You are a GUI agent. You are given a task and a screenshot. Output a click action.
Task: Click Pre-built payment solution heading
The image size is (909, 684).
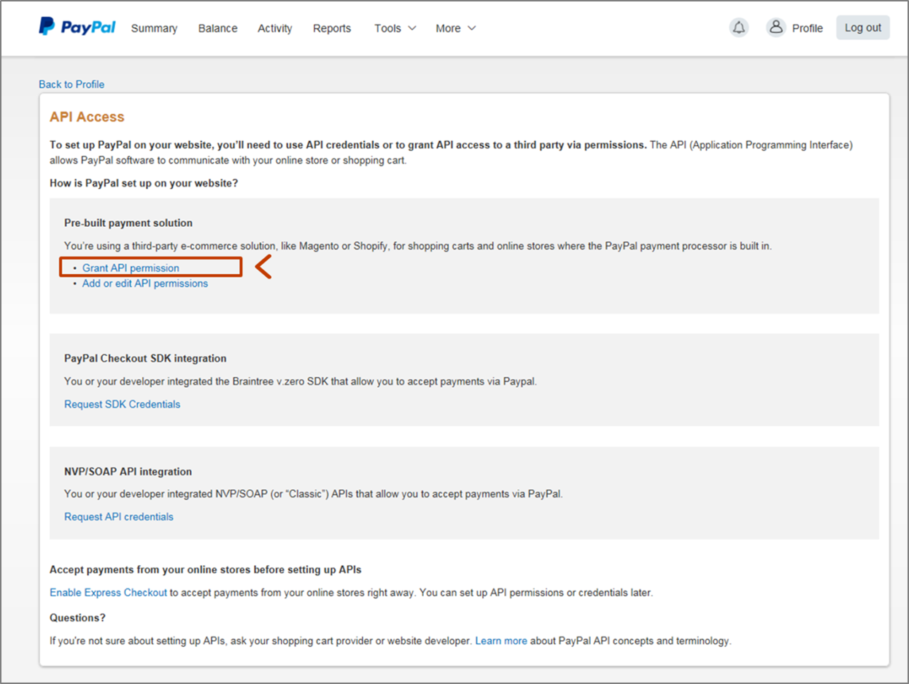(128, 222)
